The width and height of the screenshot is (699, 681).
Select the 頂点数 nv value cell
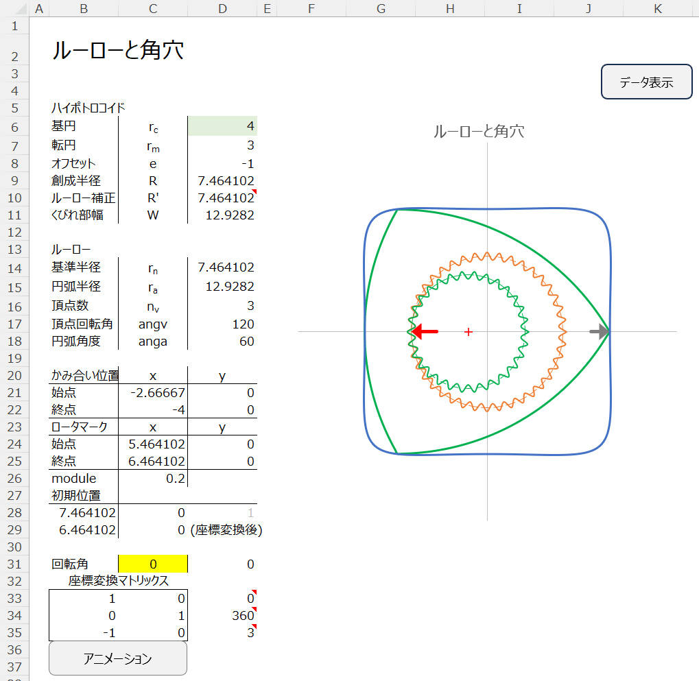click(x=222, y=306)
